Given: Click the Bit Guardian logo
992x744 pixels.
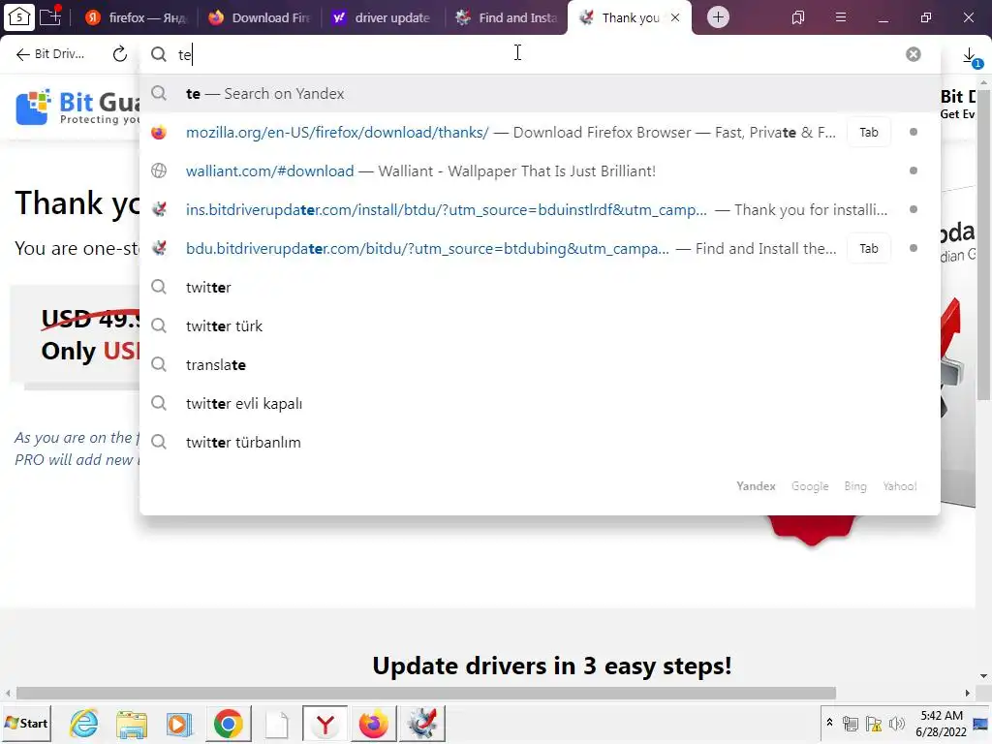Looking at the screenshot, I should point(77,107).
